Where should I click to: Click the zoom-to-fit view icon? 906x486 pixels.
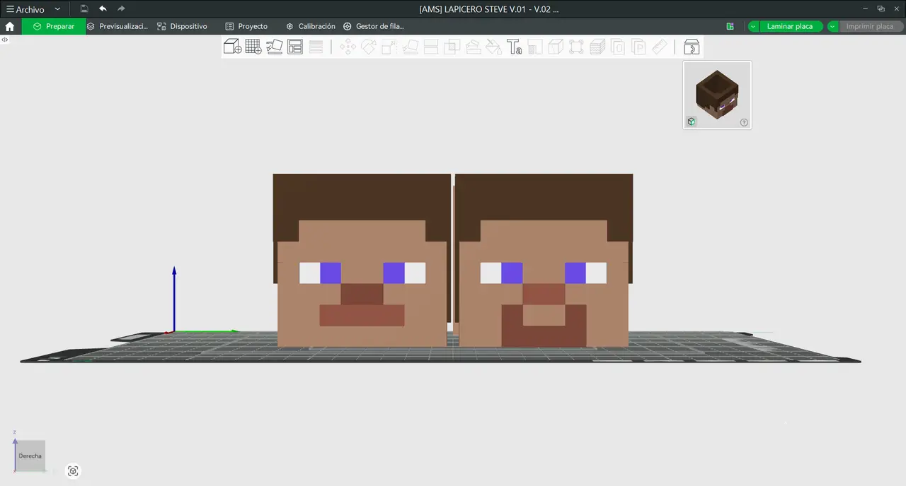pyautogui.click(x=73, y=471)
